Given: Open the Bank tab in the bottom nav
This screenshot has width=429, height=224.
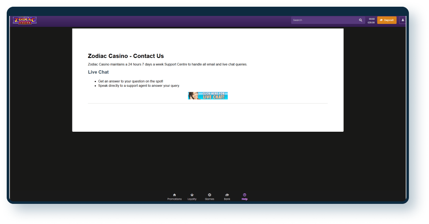Looking at the screenshot, I should coord(227,197).
